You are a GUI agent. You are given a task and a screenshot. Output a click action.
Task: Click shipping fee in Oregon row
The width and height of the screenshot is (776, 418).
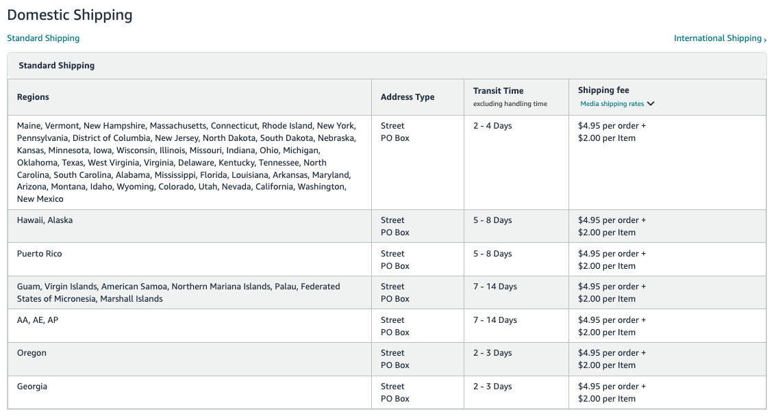pos(612,359)
